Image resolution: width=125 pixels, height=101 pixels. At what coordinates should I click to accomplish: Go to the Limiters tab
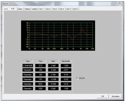35,9
